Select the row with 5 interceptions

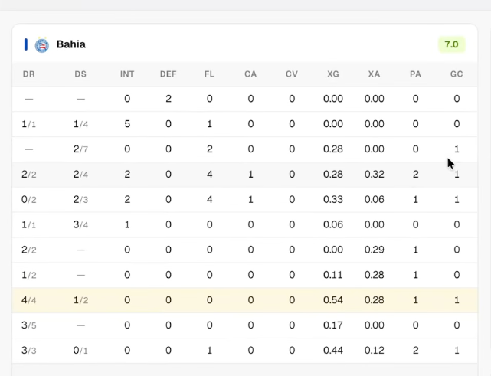coord(245,124)
